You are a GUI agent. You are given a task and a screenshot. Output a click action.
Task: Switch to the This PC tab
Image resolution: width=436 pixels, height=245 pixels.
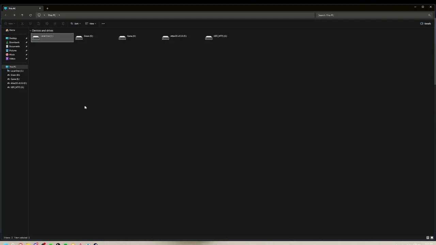[22, 8]
